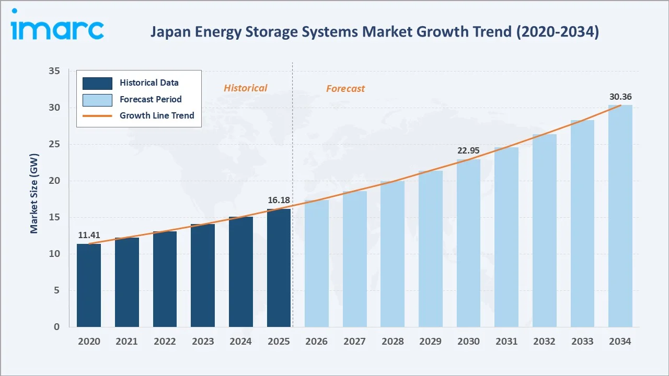The height and width of the screenshot is (376, 669).
Task: Click the 2028 forecast bar
Action: coord(393,254)
